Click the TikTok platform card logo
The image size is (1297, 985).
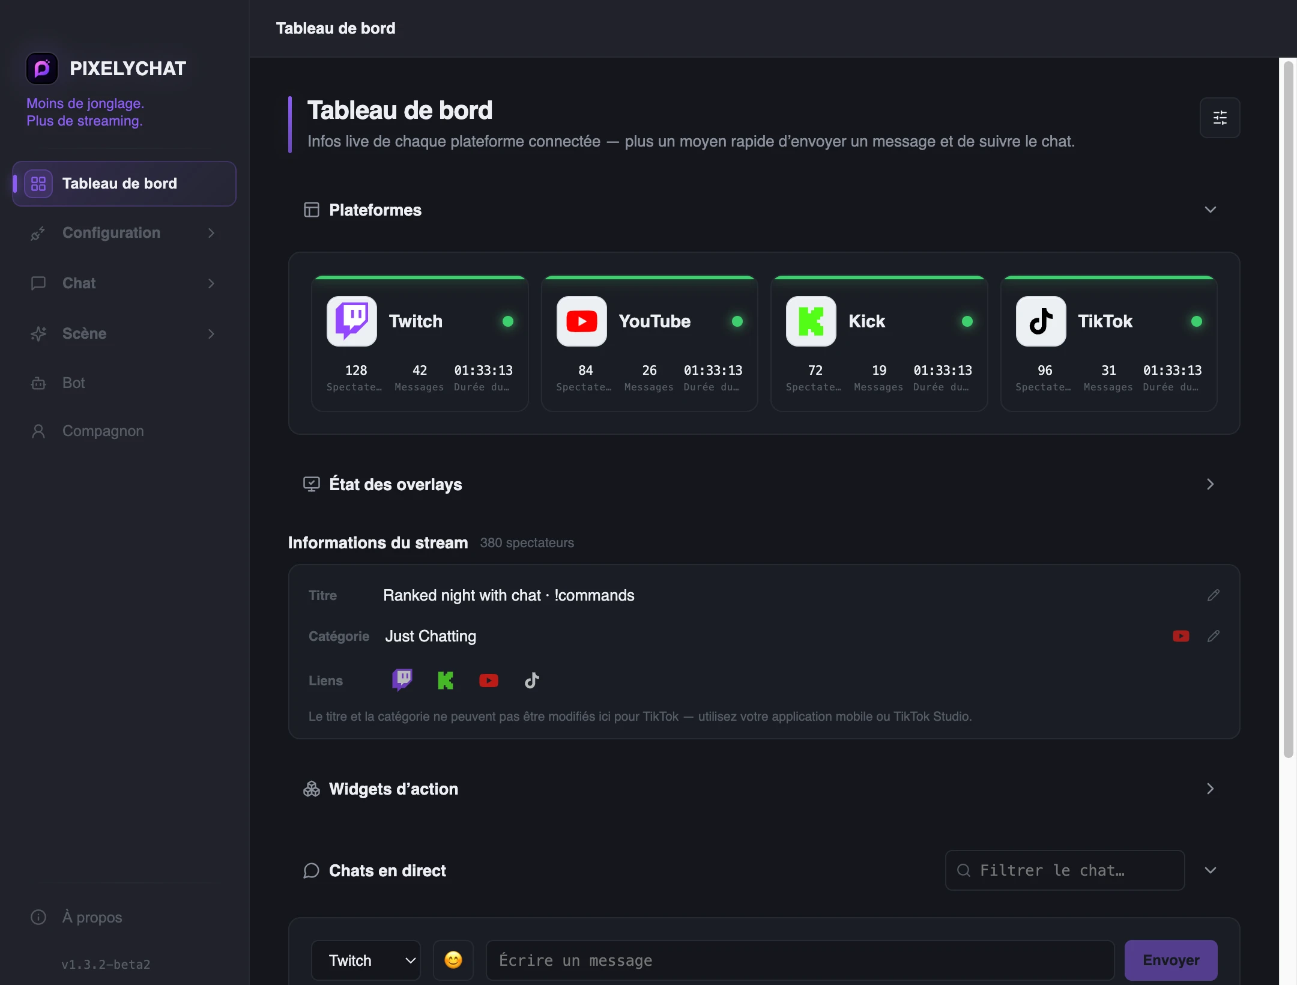click(x=1041, y=321)
